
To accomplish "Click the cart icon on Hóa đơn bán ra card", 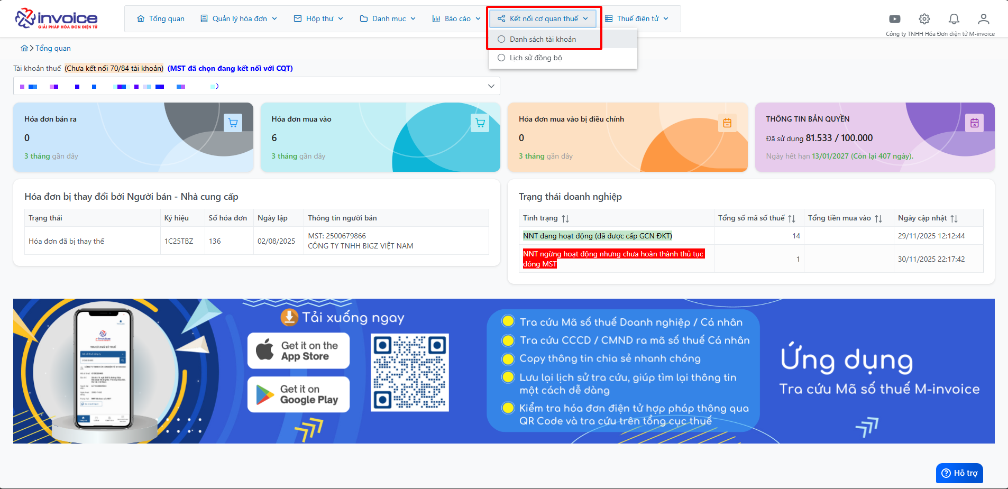I will point(233,123).
